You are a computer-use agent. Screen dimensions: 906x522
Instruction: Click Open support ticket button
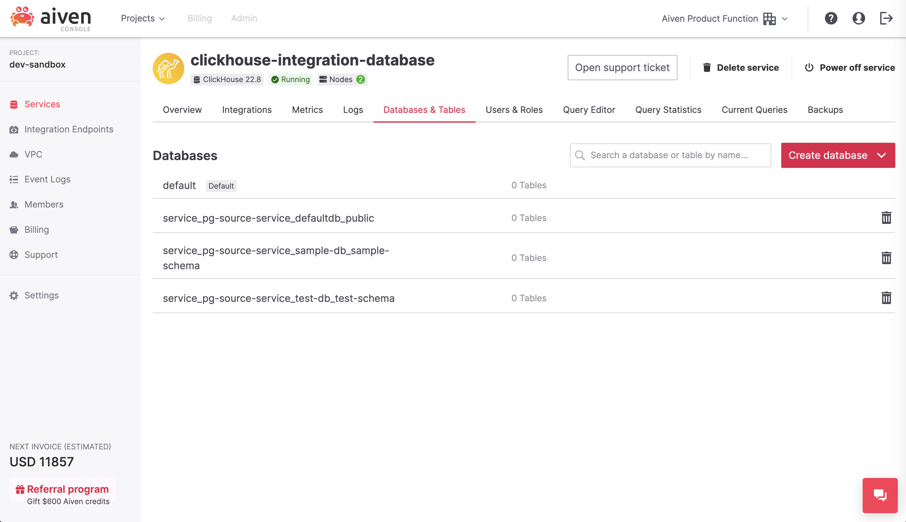pos(622,67)
